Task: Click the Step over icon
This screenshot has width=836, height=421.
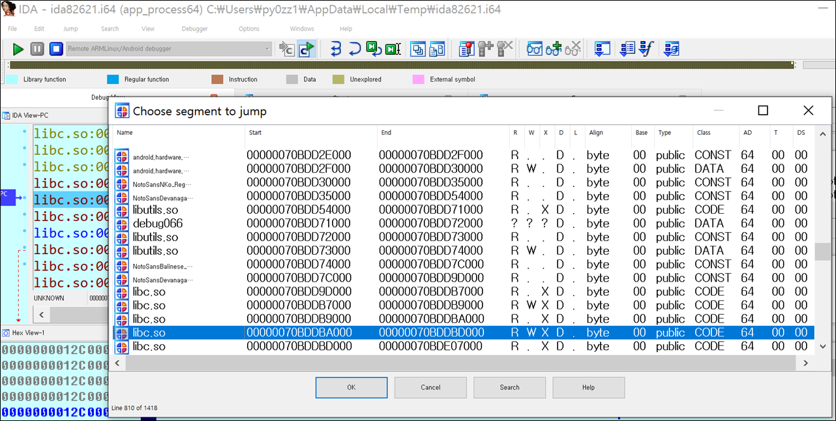Action: (355, 49)
